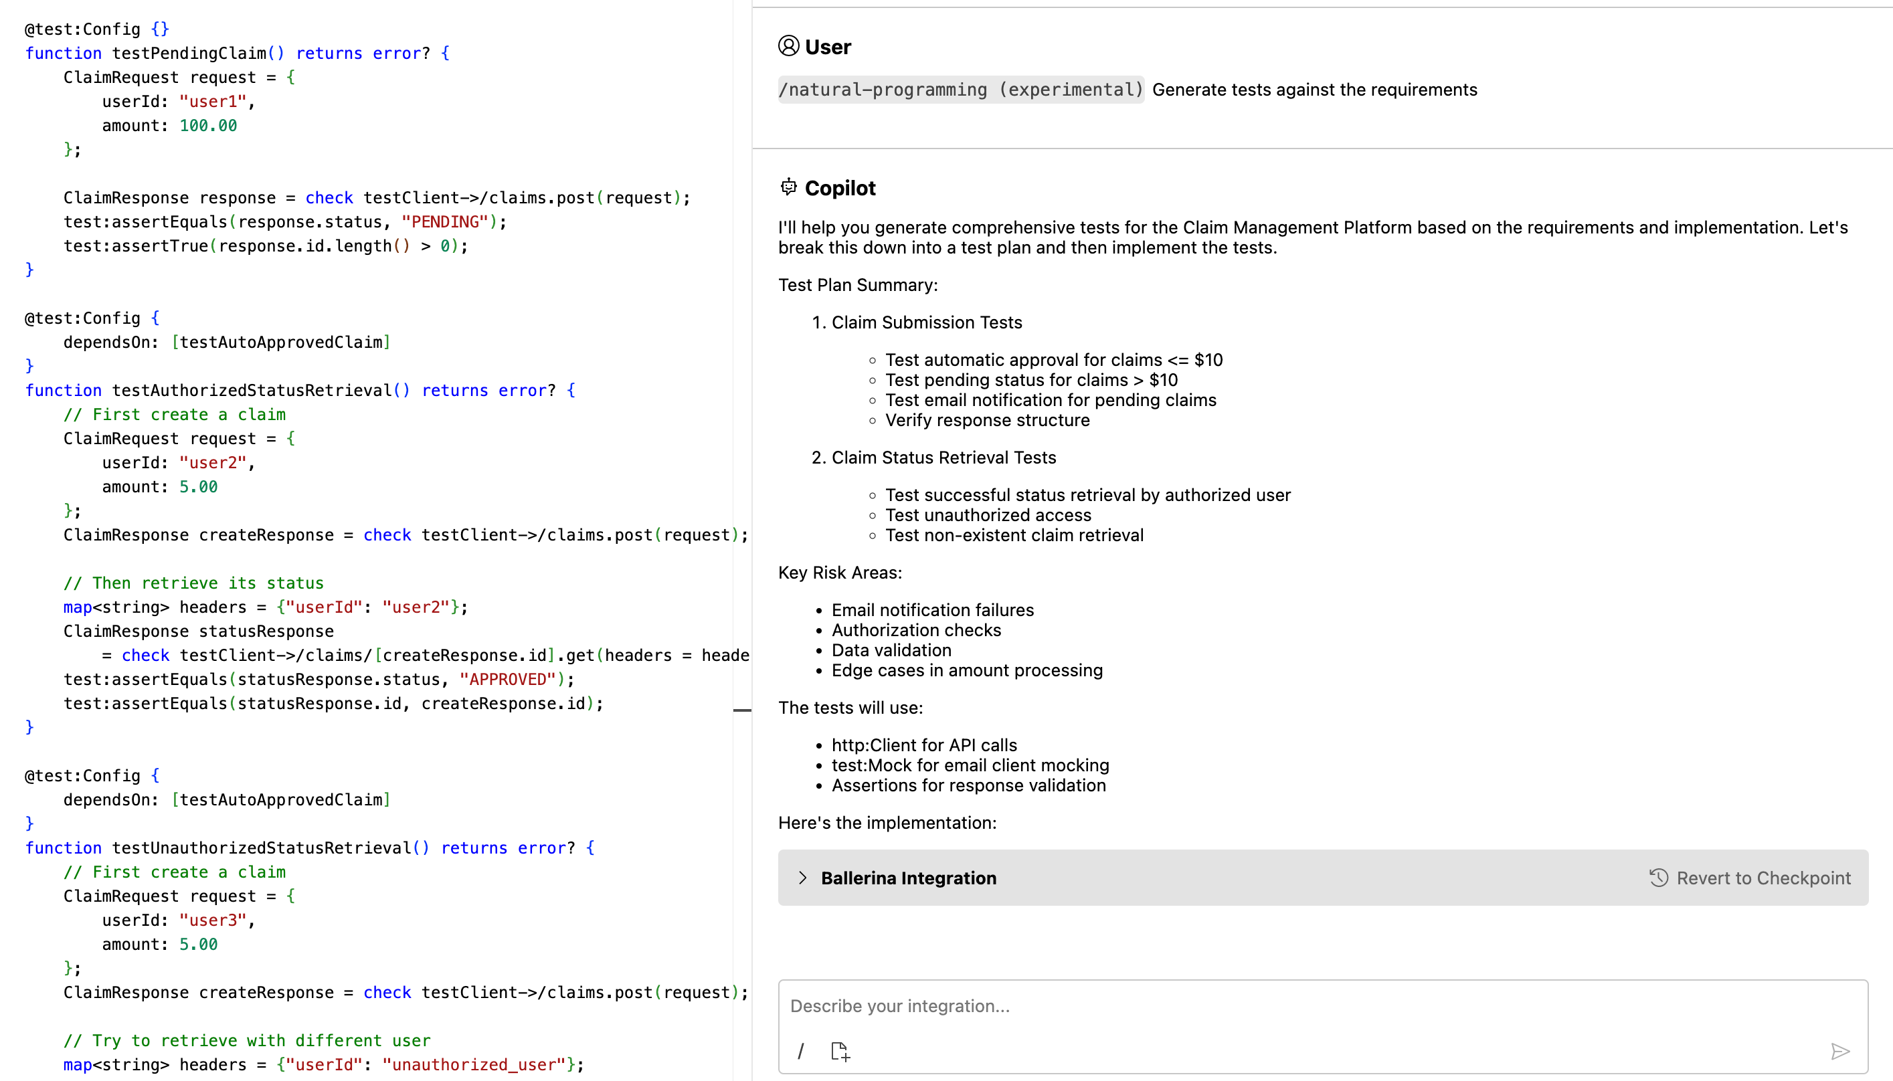This screenshot has width=1893, height=1081.
Task: Click the editor minimap scrollbar marker
Action: (742, 710)
